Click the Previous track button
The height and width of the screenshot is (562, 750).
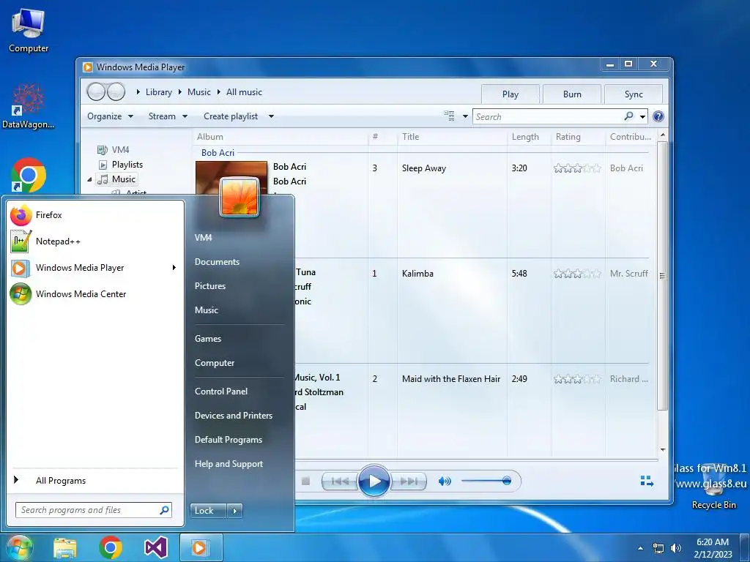coord(340,482)
